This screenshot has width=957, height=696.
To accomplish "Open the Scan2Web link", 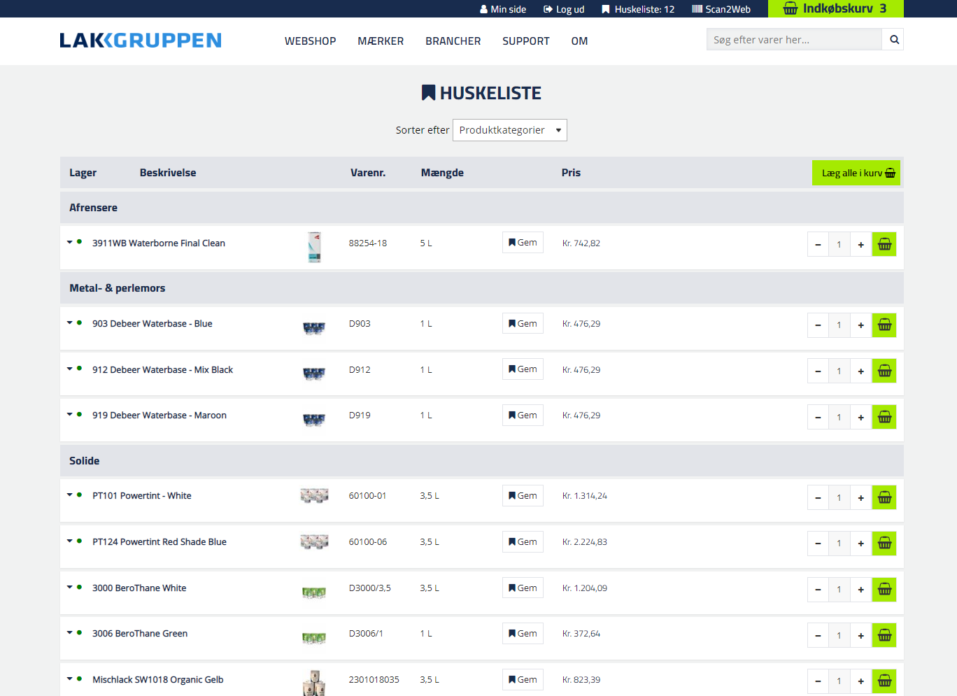I will pos(721,9).
